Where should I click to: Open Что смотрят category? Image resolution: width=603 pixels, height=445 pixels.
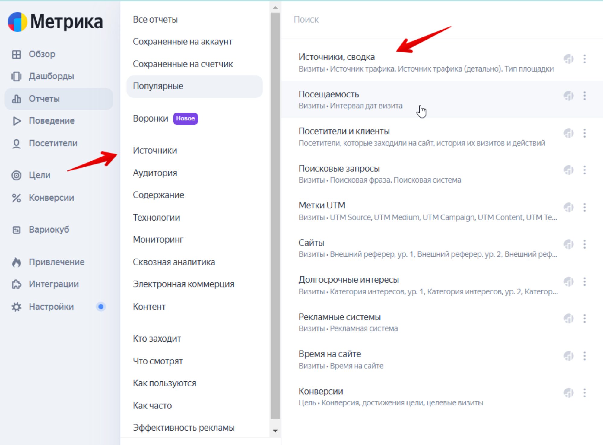click(158, 361)
